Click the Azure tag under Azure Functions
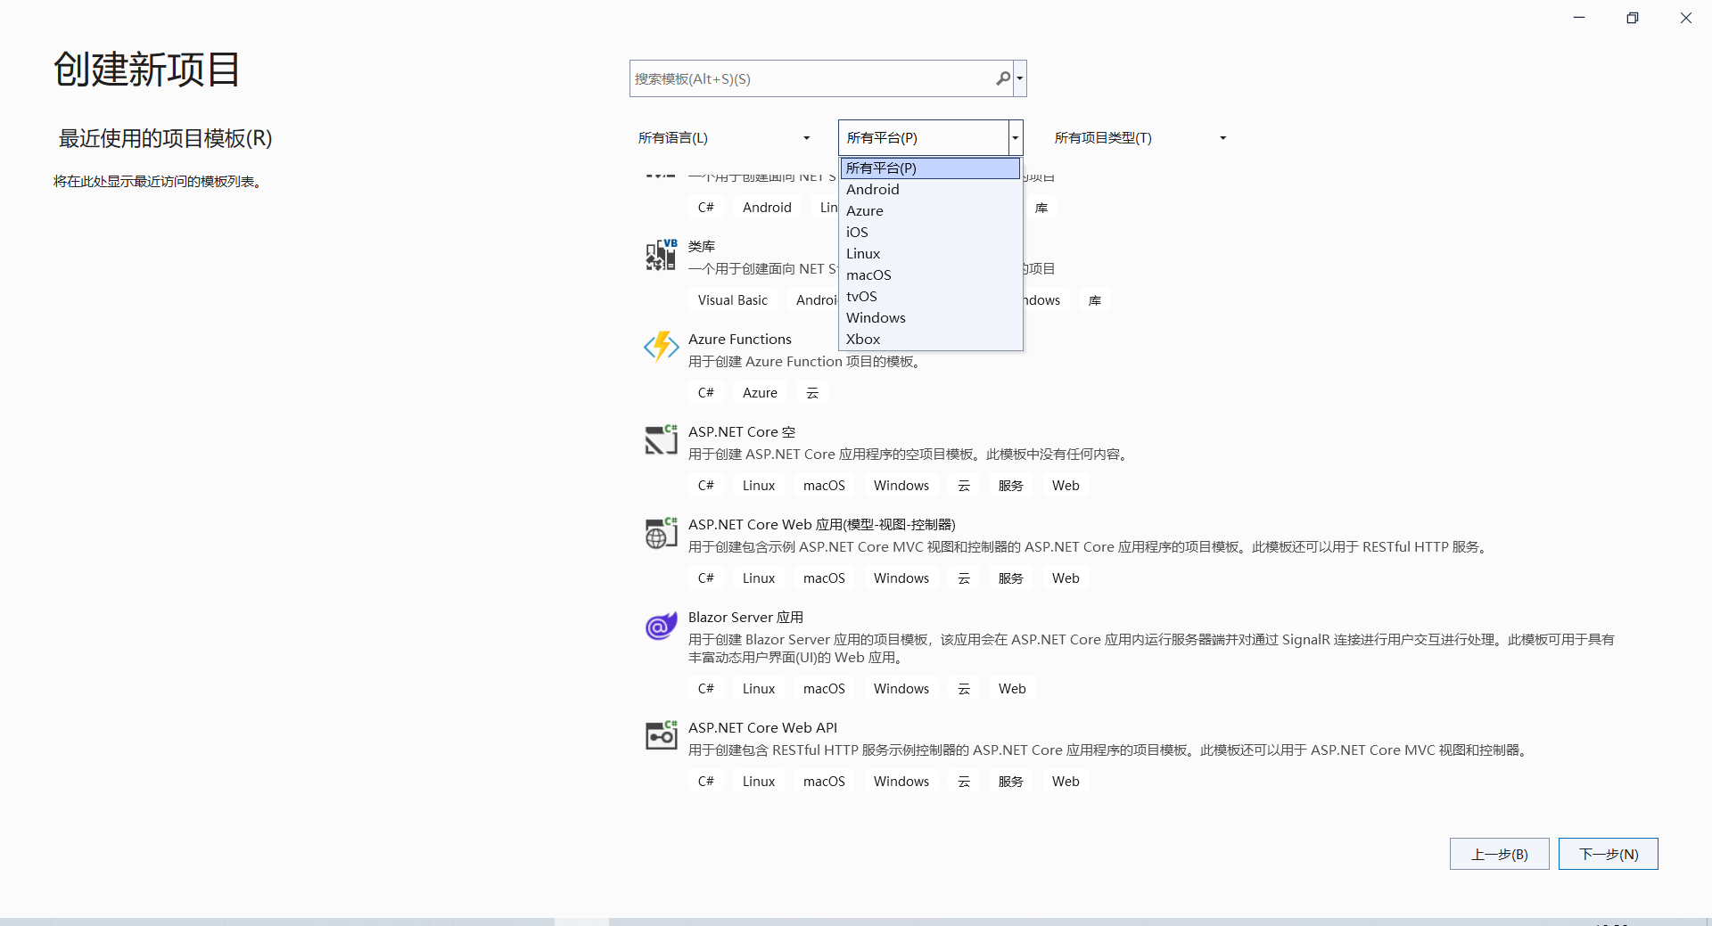This screenshot has width=1712, height=926. pyautogui.click(x=760, y=393)
